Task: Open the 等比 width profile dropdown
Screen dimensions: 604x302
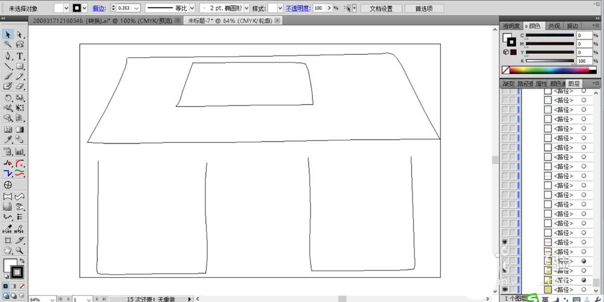Action: [x=191, y=8]
